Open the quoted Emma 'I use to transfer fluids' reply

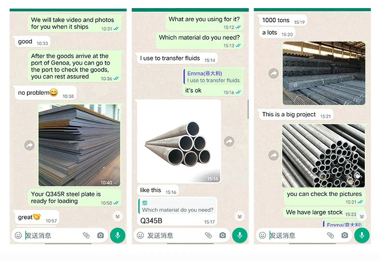[x=213, y=77]
